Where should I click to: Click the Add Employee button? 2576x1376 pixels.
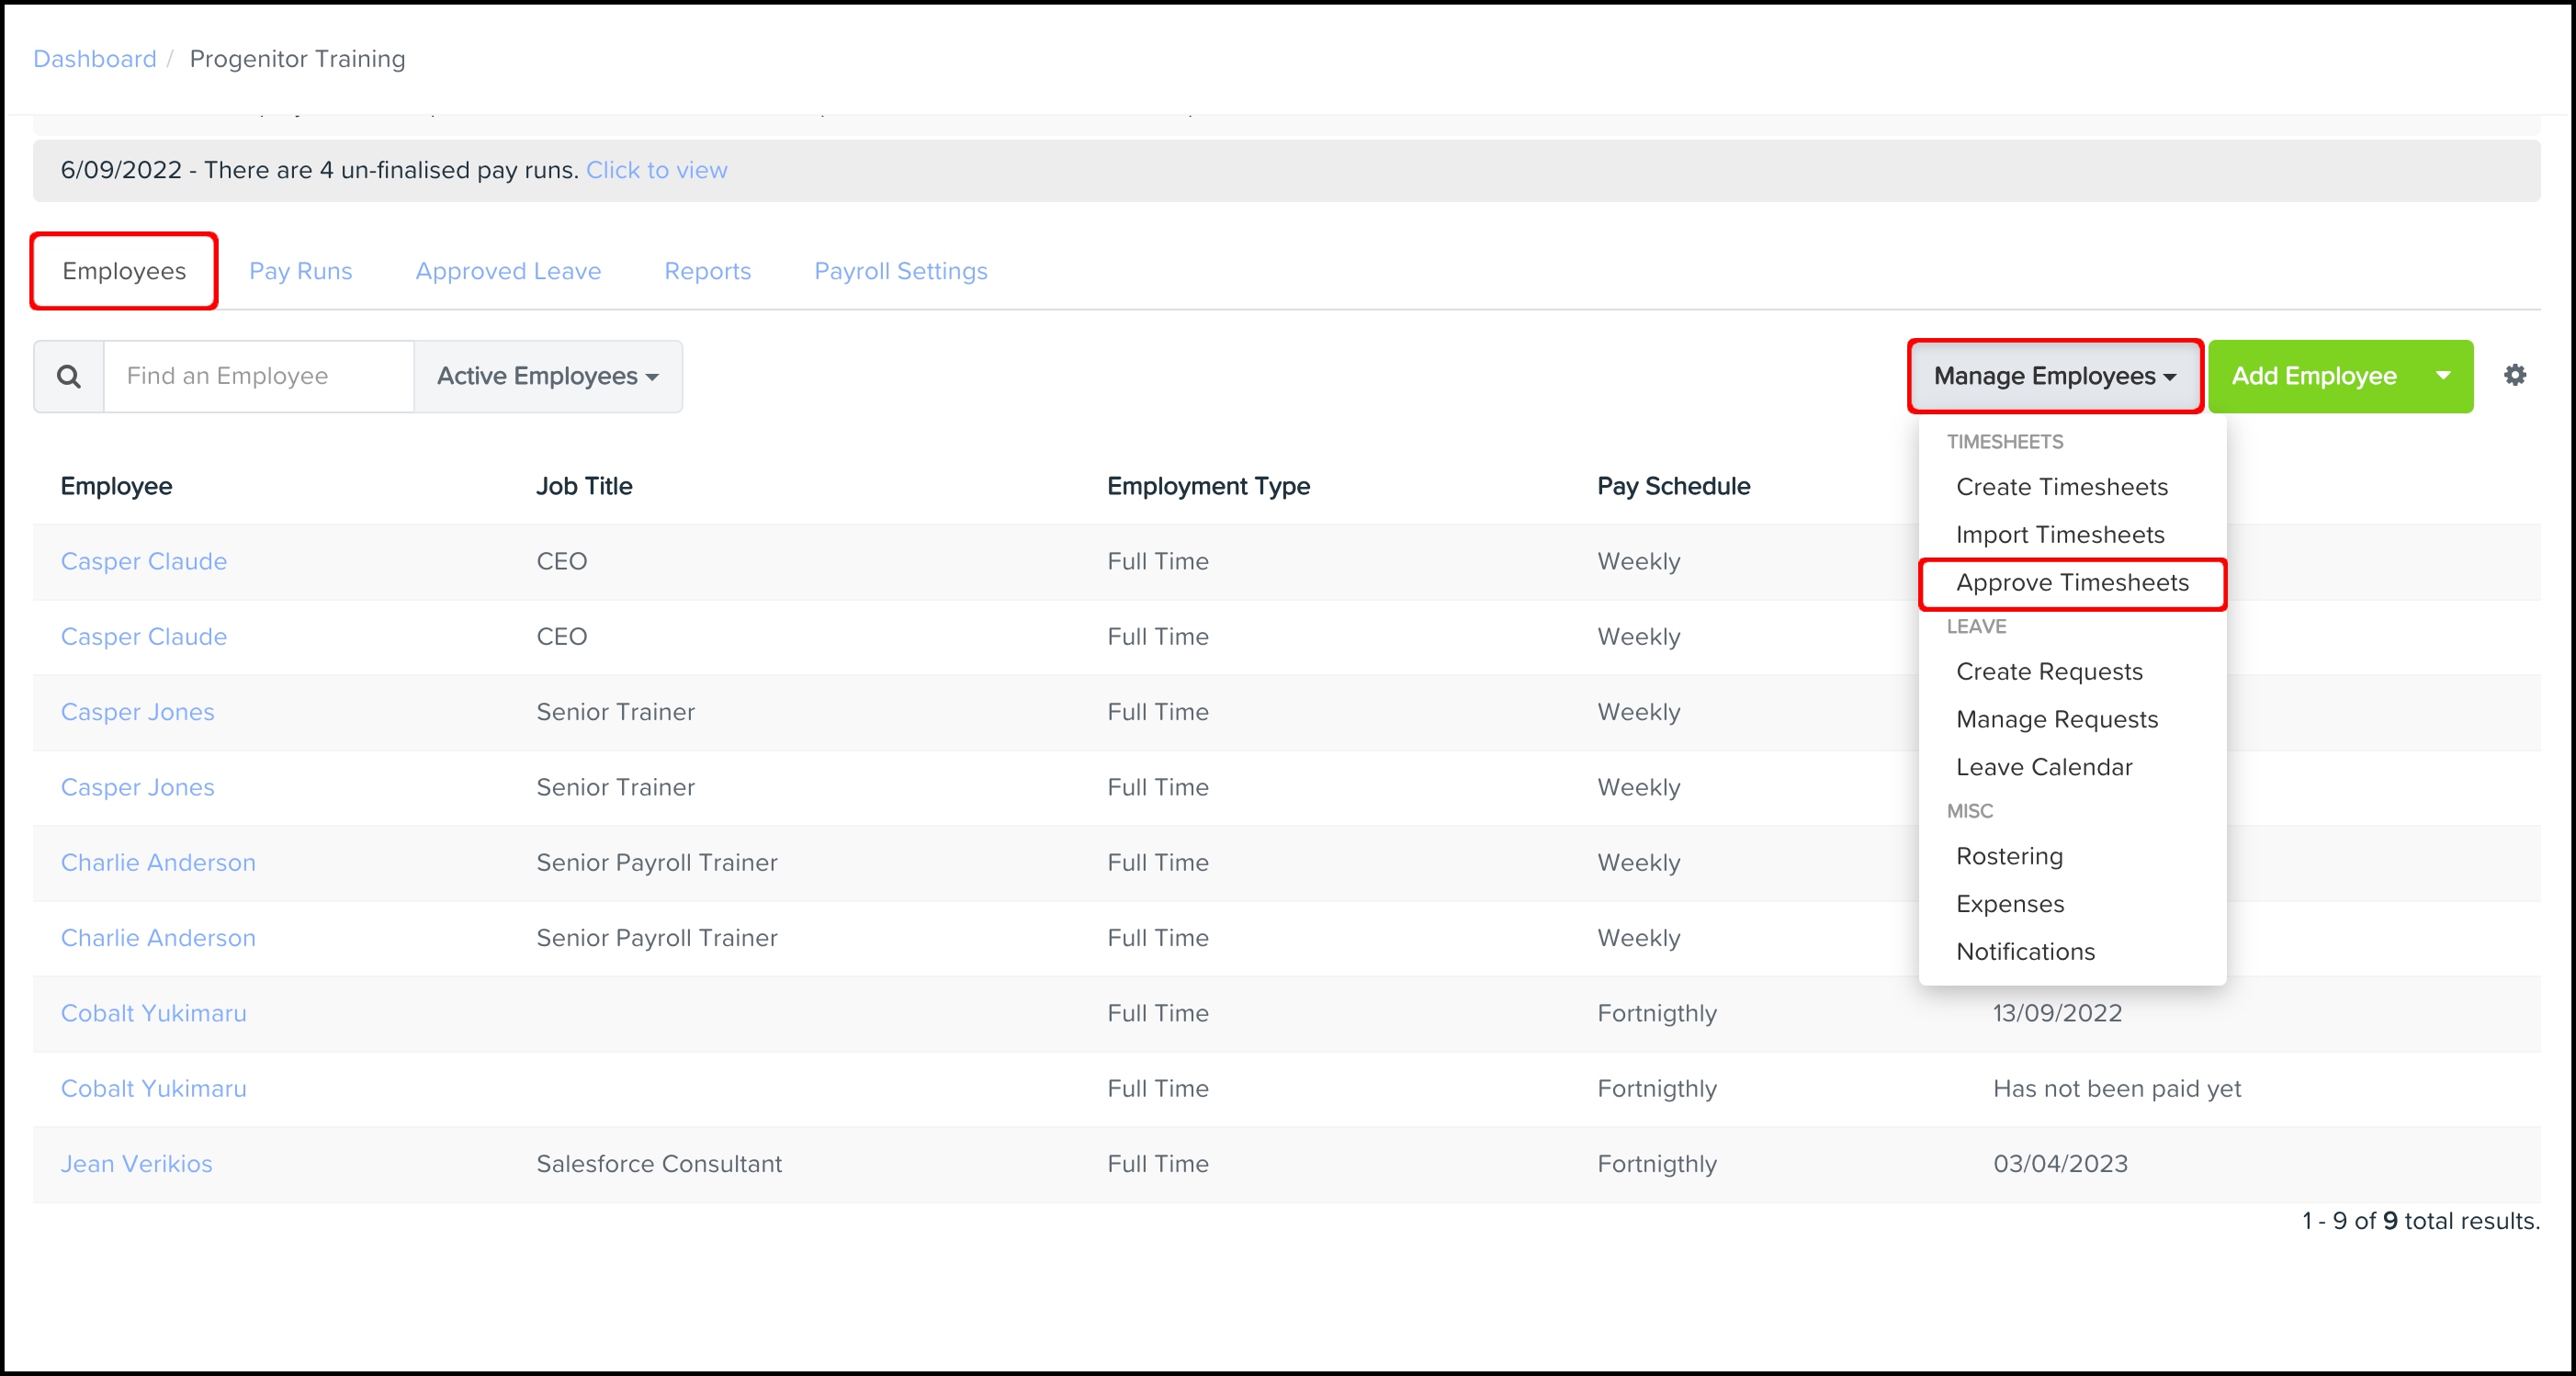(x=2313, y=376)
